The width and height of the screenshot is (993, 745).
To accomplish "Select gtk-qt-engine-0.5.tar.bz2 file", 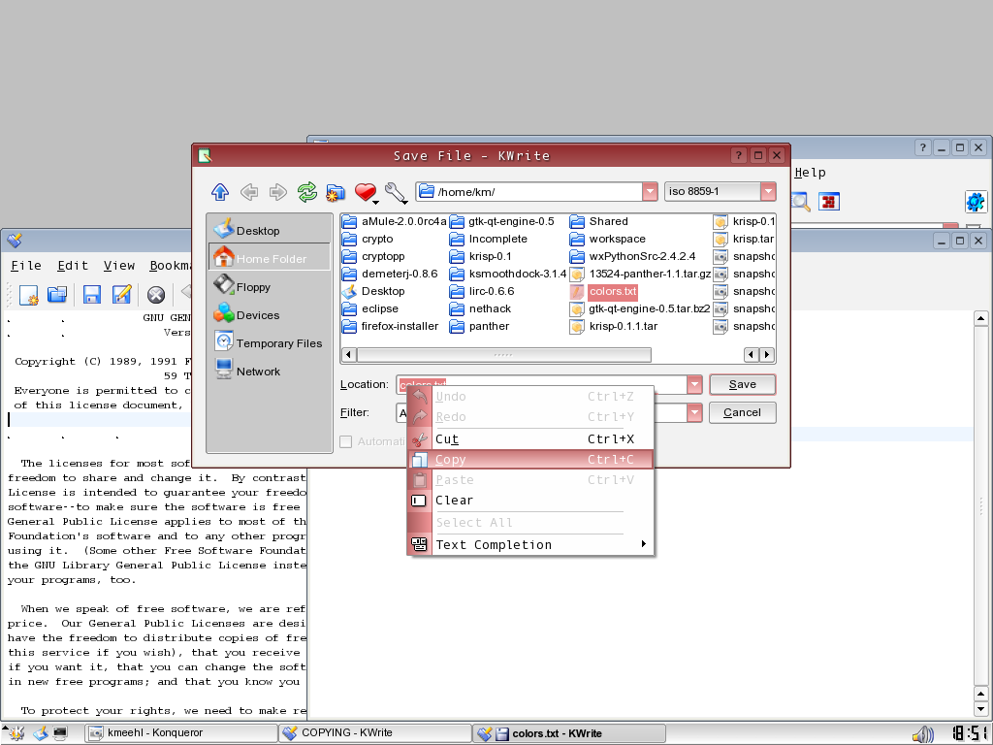I will [x=640, y=309].
